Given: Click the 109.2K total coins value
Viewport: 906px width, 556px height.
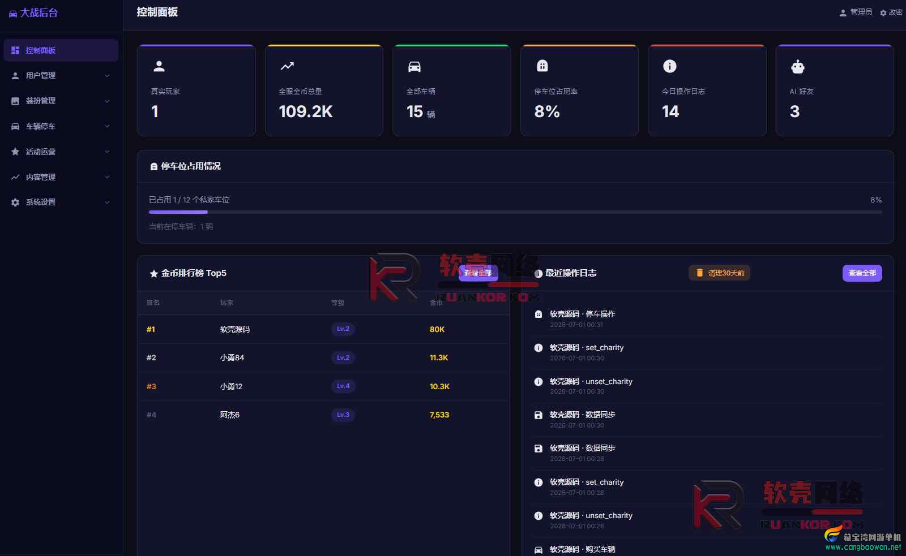Looking at the screenshot, I should pyautogui.click(x=306, y=111).
